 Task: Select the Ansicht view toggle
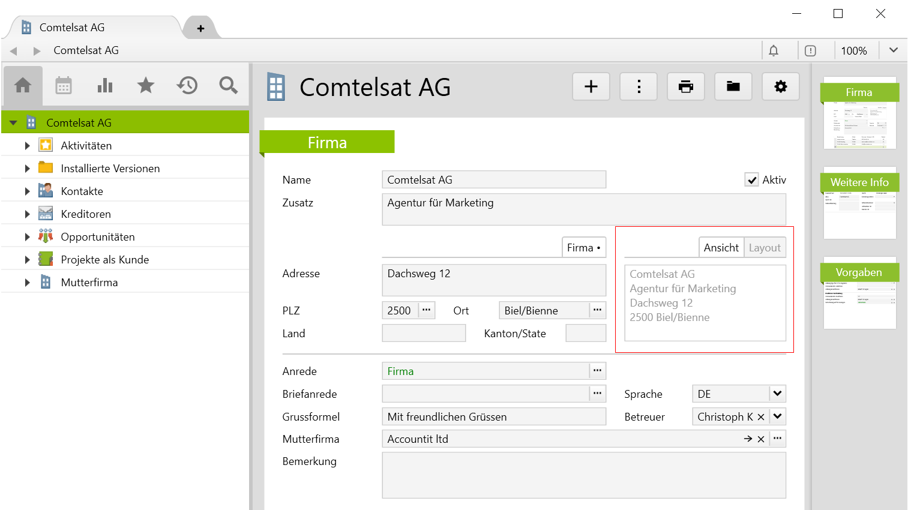click(x=721, y=248)
